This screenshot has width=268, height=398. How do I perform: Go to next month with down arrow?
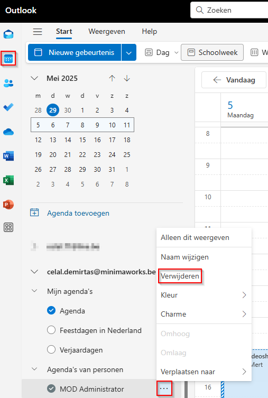(127, 78)
